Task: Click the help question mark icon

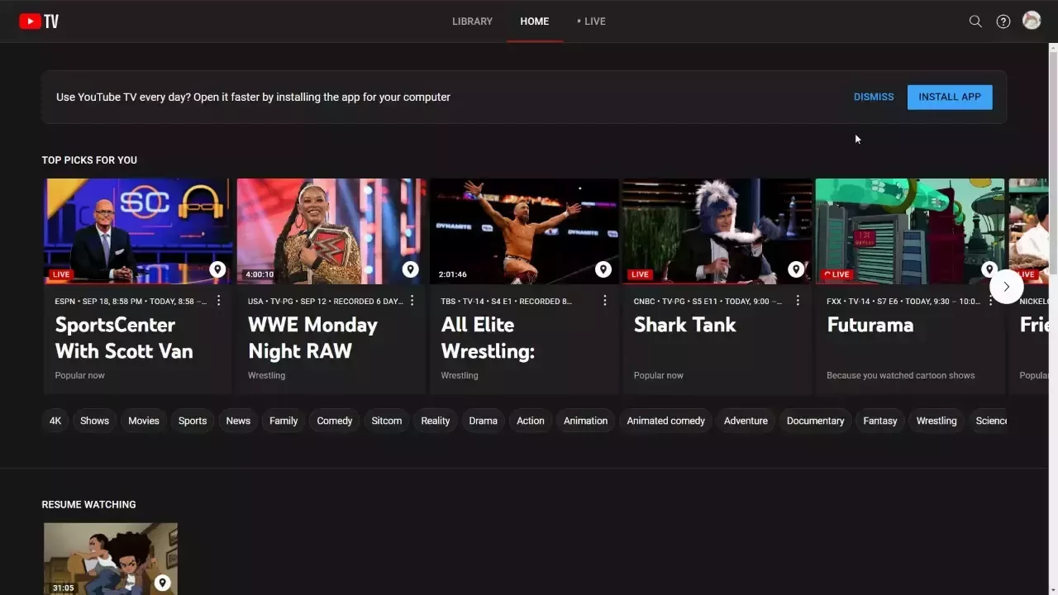Action: (x=1003, y=21)
